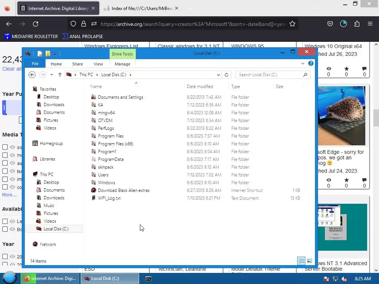Open the Manage ribbon tab

click(122, 64)
